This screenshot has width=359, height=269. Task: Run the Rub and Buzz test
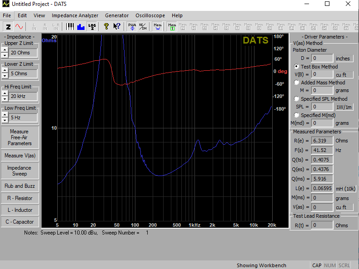(20, 186)
